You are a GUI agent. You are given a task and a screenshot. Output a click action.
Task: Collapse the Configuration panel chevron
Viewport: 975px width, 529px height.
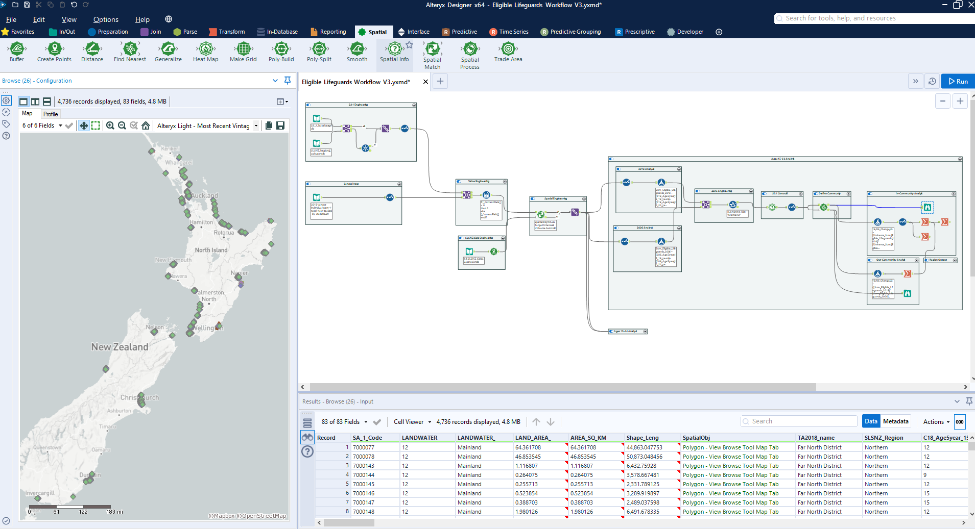tap(275, 81)
